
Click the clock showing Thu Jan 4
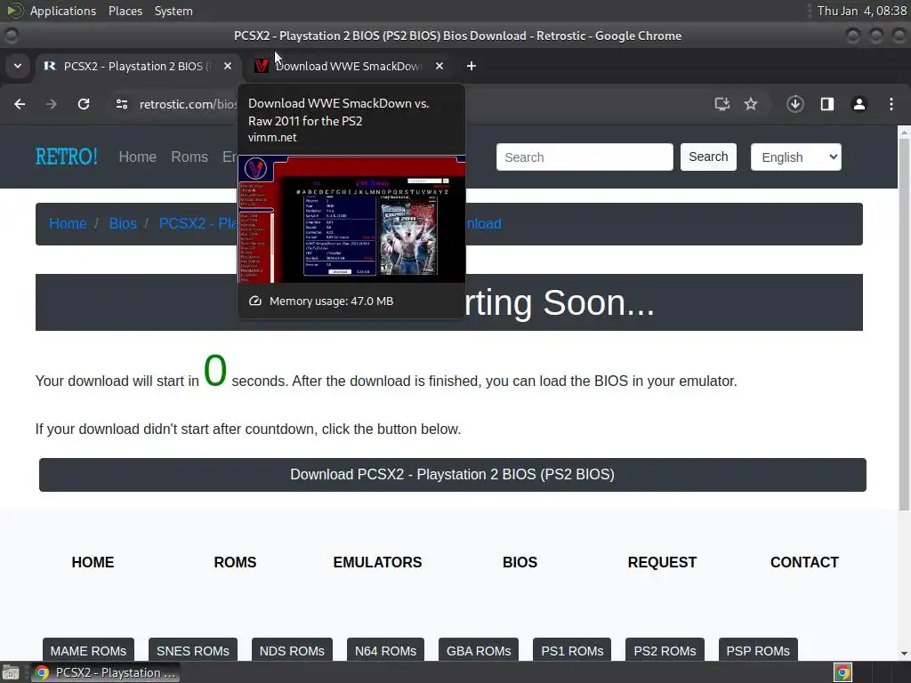[861, 11]
